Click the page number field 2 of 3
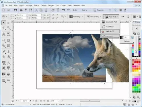142x107 pixels. [x=25, y=101]
